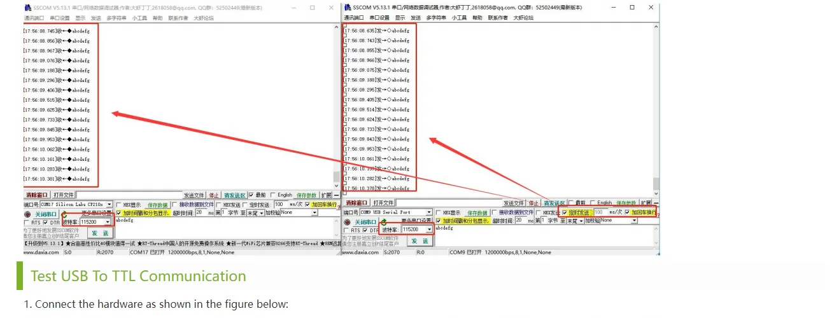Toggle HEX显示 checkbox in left window

pos(118,205)
